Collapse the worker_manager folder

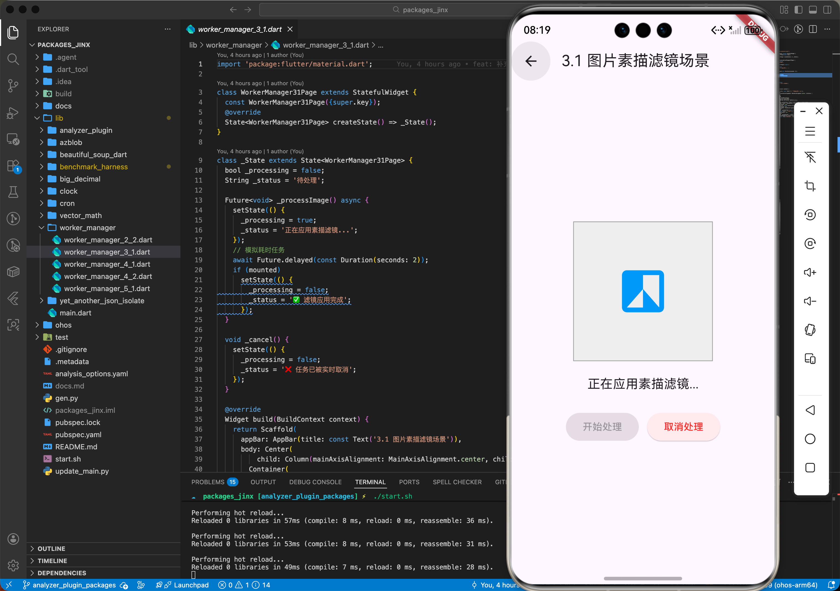(x=87, y=228)
